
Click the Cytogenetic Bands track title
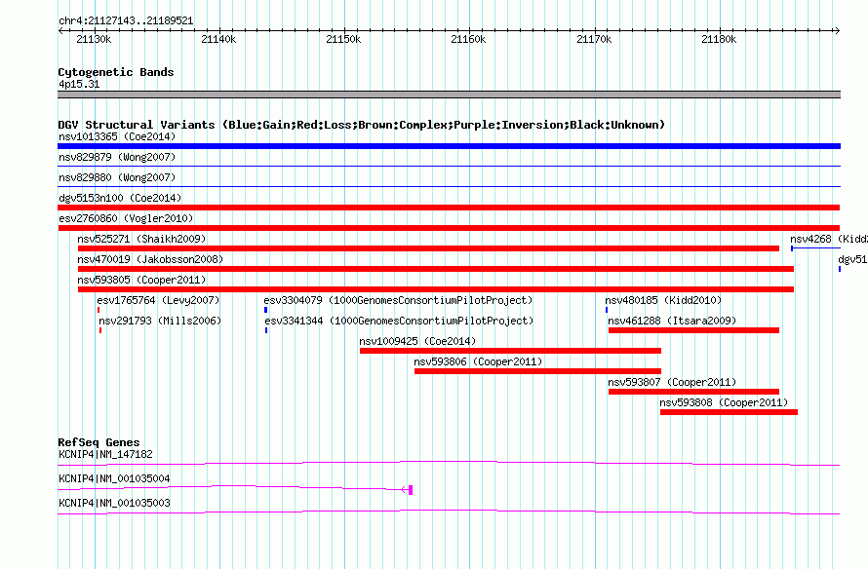116,72
